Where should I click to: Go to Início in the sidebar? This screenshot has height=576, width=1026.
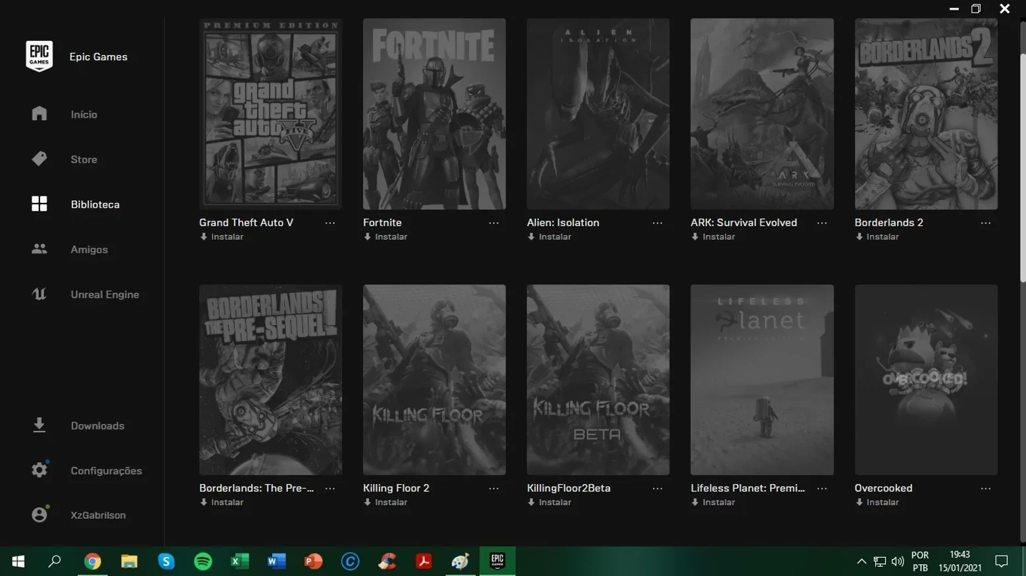[x=84, y=114]
